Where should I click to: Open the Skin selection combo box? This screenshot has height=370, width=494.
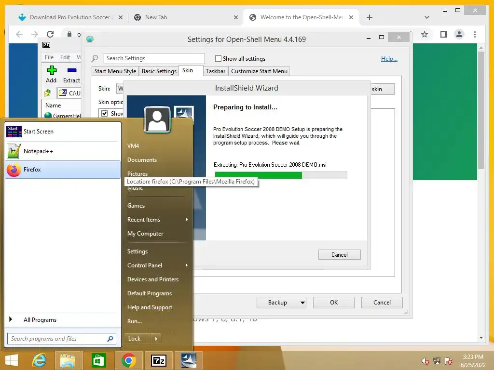point(120,89)
